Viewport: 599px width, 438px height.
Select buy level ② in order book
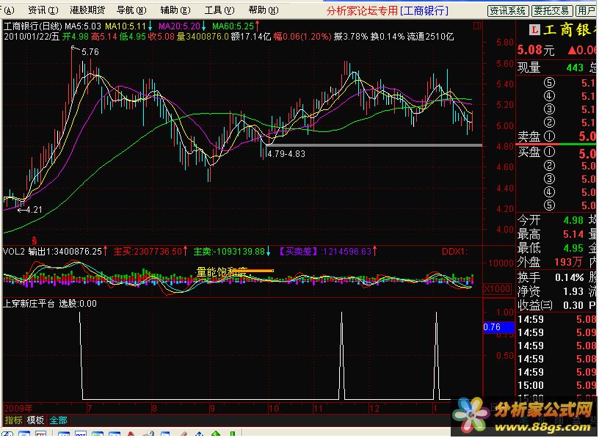point(549,166)
